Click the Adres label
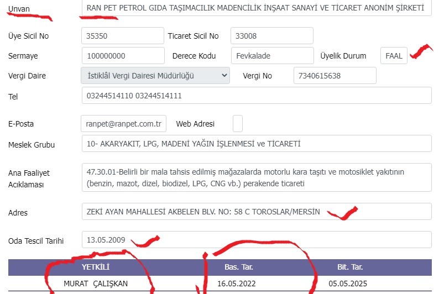 click(18, 213)
